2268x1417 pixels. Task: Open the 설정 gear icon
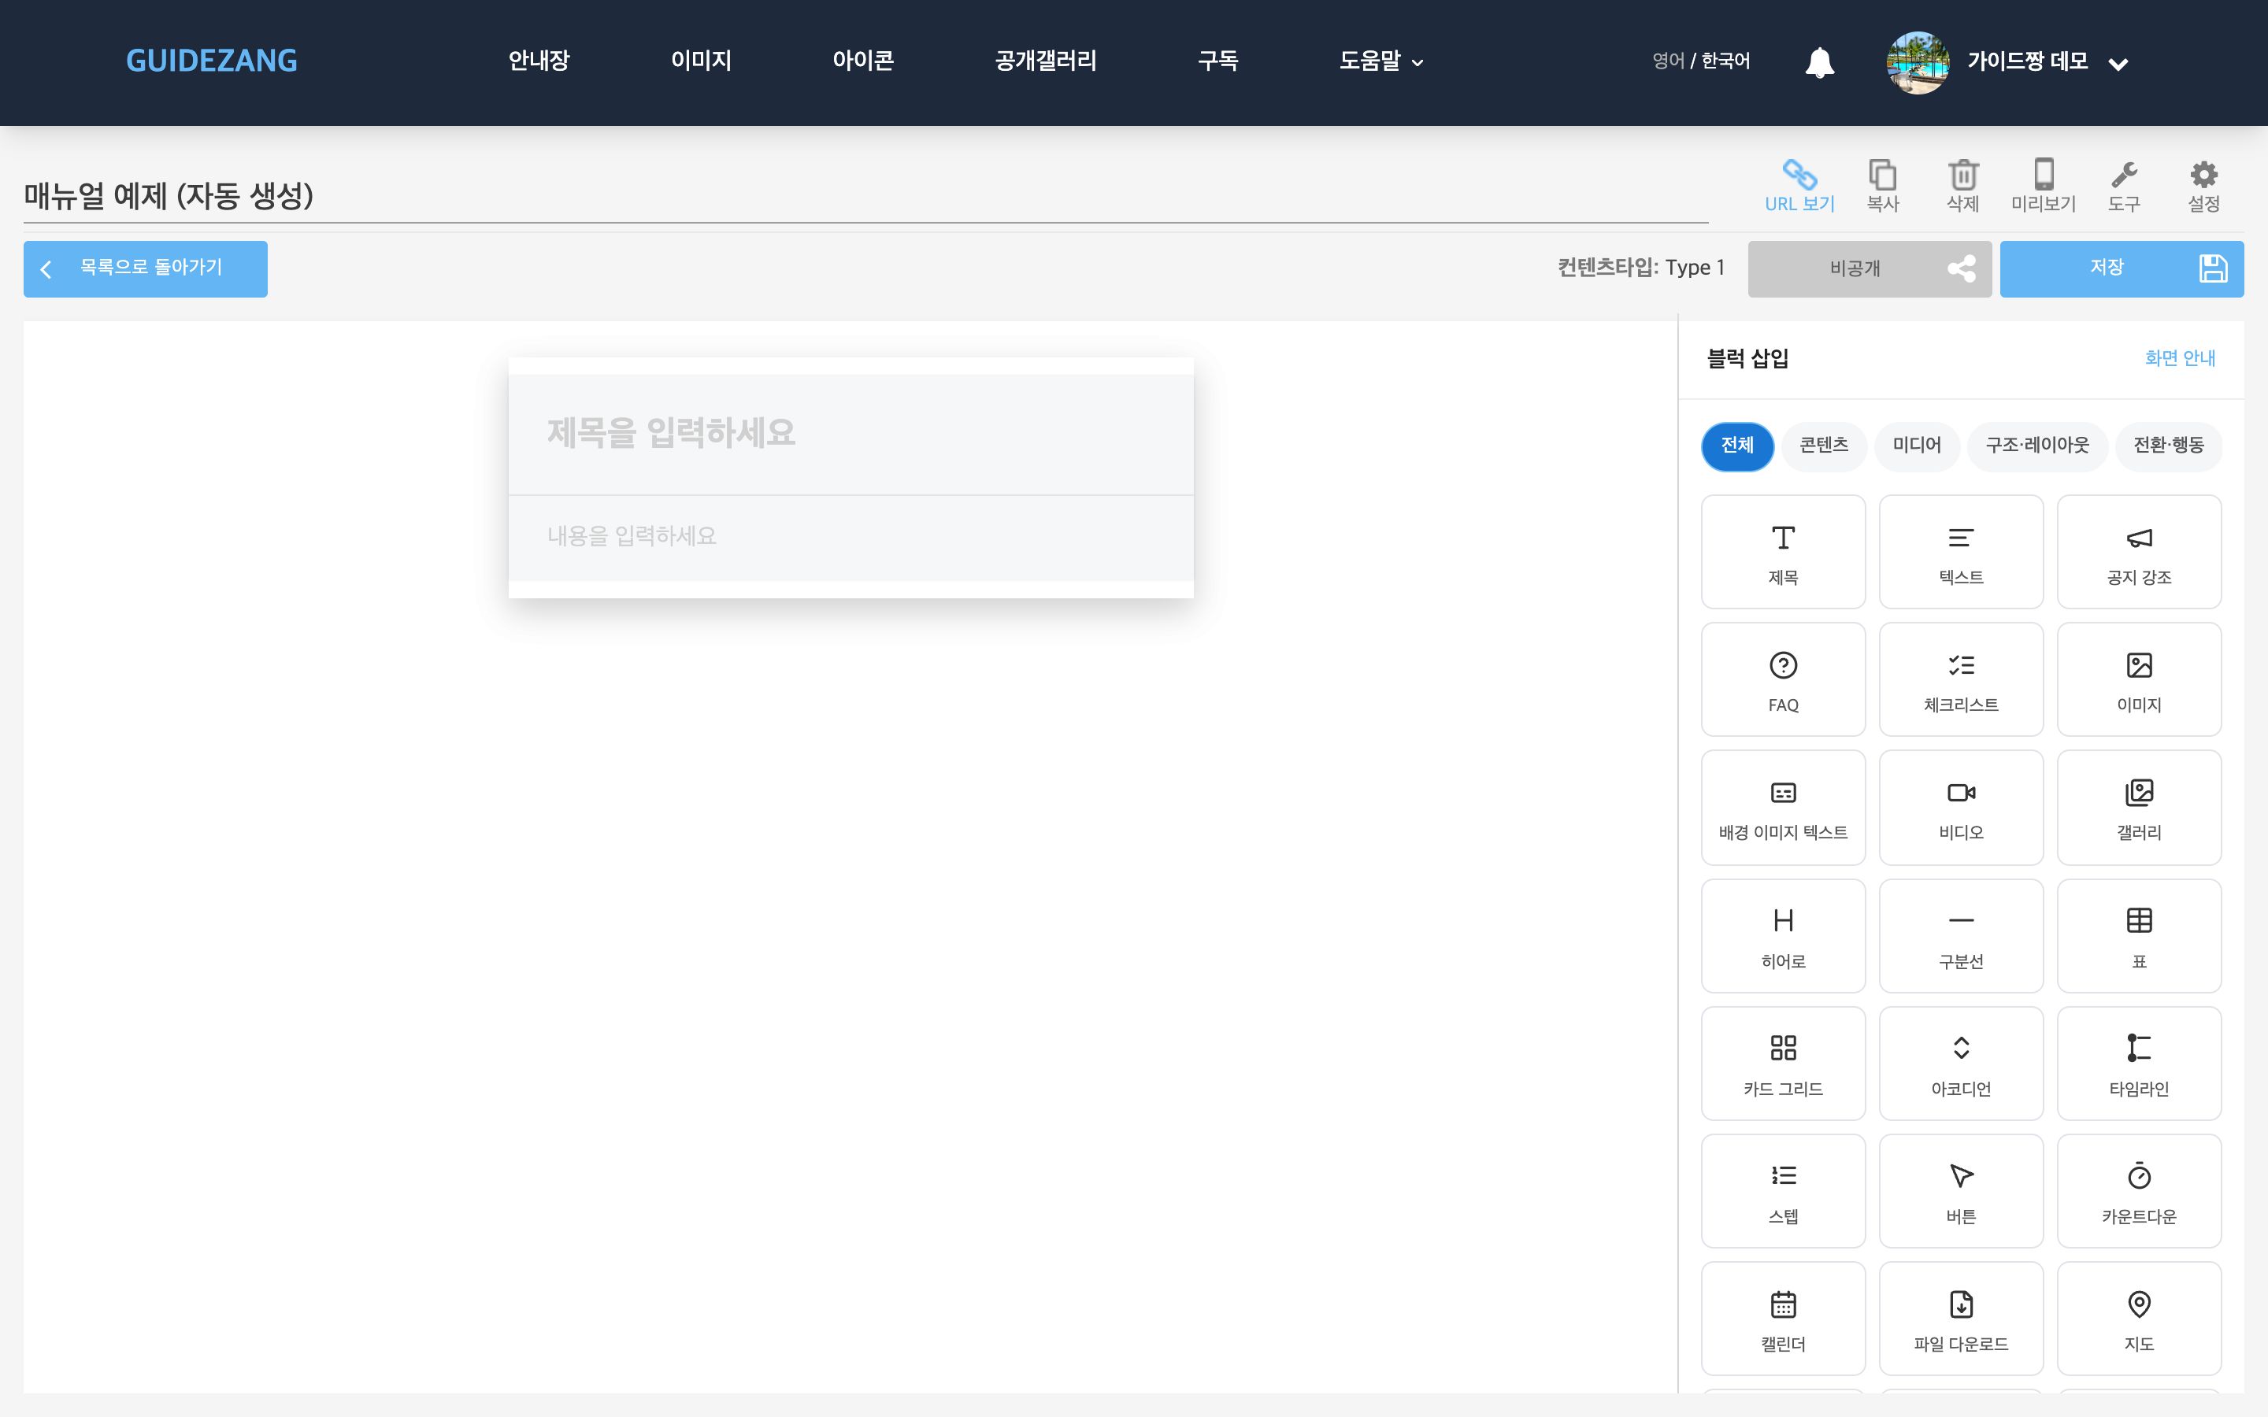pos(2203,186)
